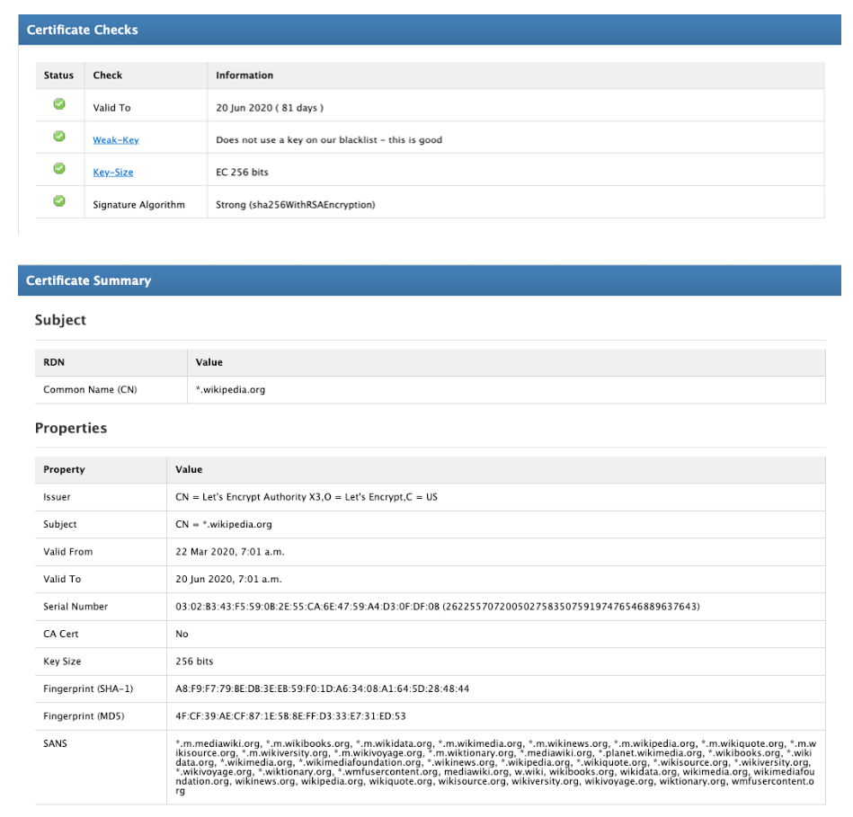The width and height of the screenshot is (853, 817).
Task: Select the 'Does not use a key on our blacklist' text
Action: click(x=329, y=140)
